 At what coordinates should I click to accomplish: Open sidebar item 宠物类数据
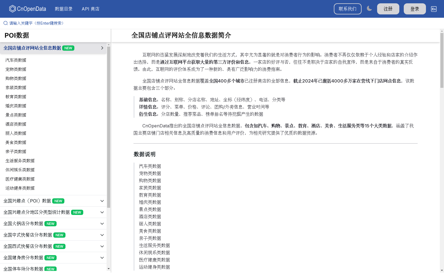[16, 69]
